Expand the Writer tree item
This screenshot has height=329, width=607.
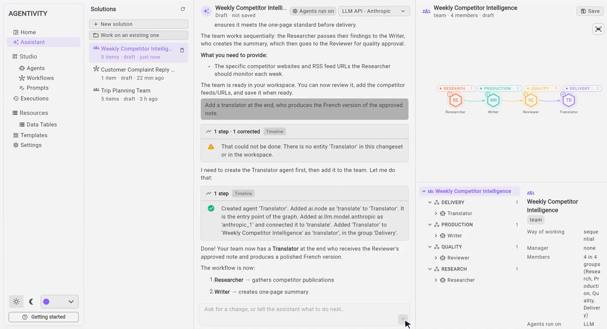tap(436, 236)
